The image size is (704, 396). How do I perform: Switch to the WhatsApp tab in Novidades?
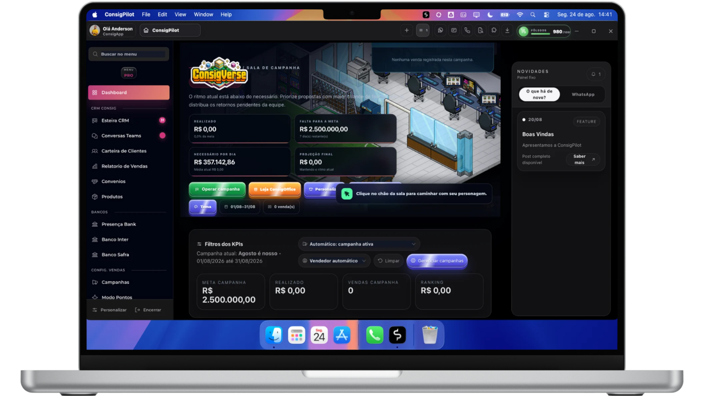(583, 95)
